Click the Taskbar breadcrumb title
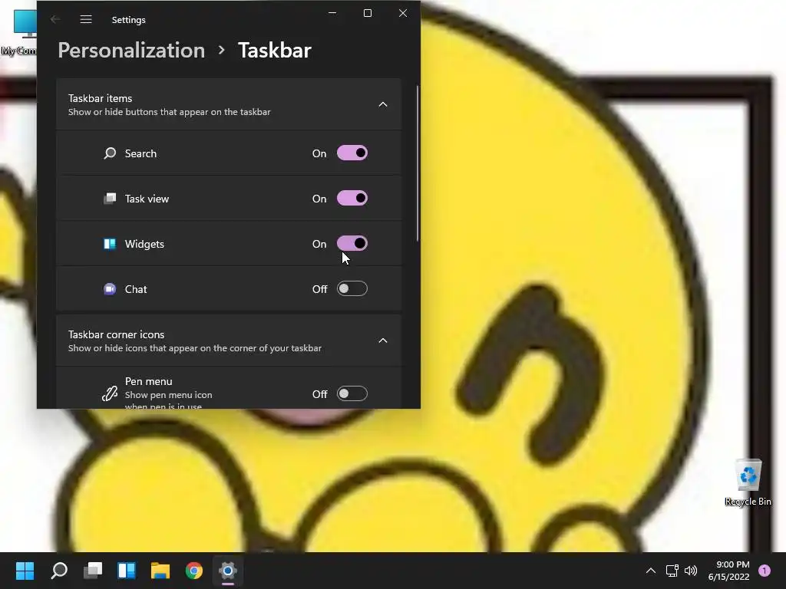The height and width of the screenshot is (589, 786). [x=275, y=50]
